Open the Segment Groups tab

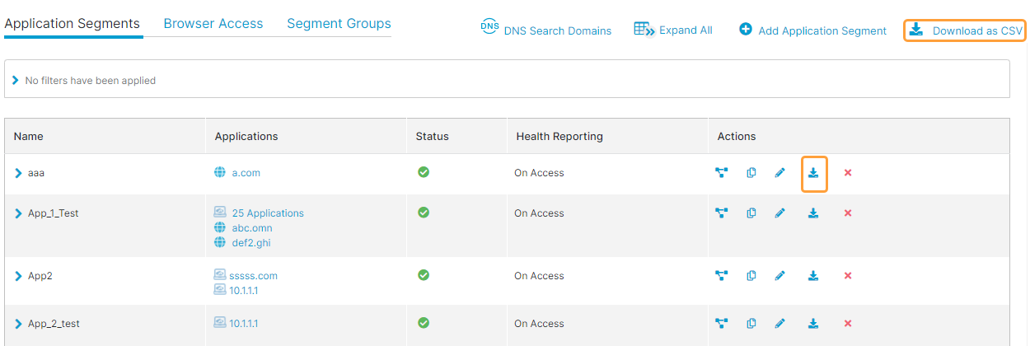[x=339, y=24]
